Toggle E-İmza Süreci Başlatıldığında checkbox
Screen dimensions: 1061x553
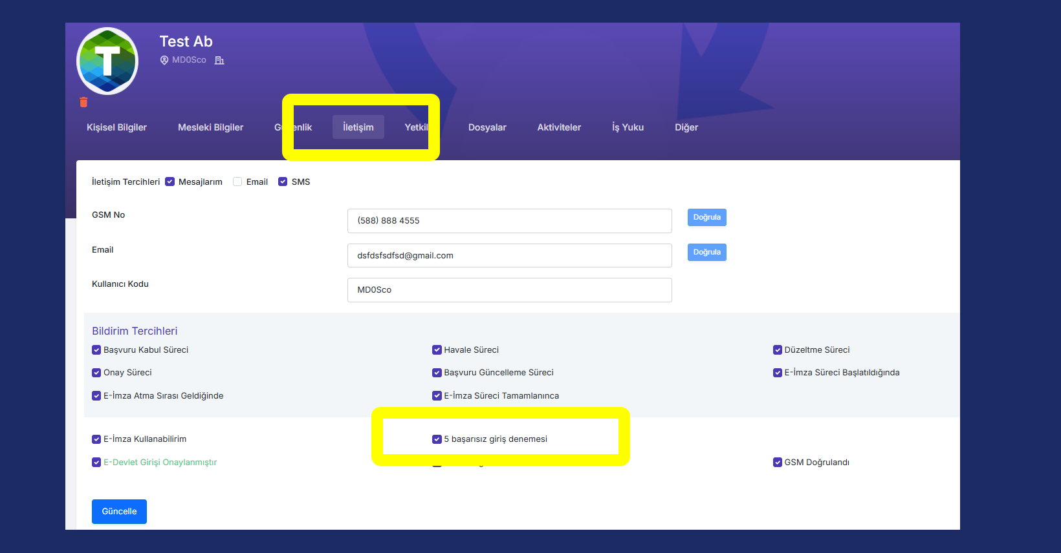coord(778,373)
